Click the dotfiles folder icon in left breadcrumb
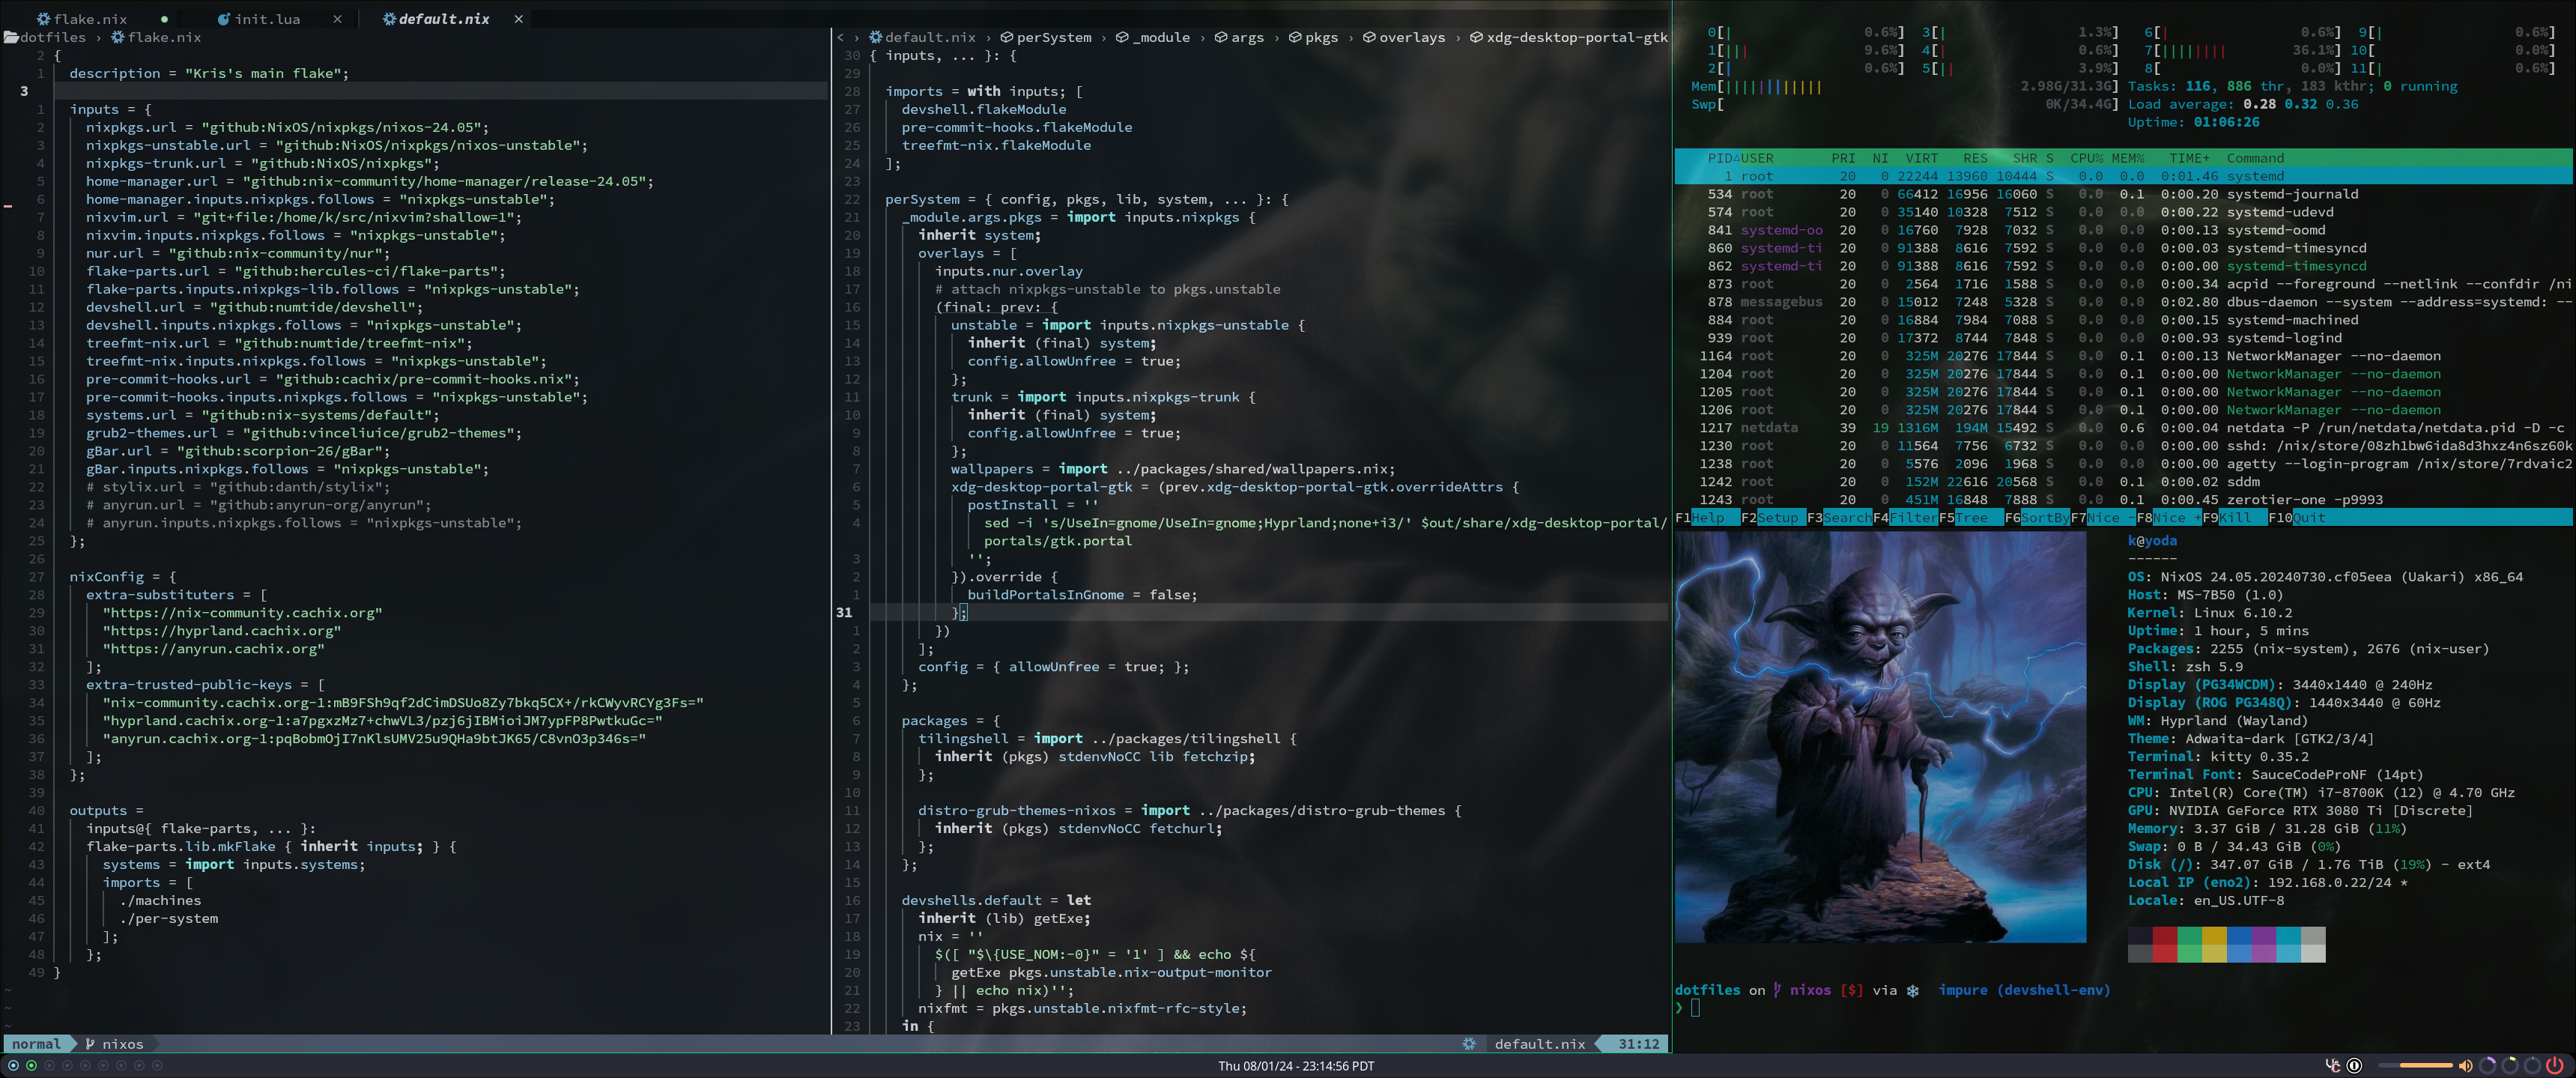The width and height of the screenshot is (2576, 1078). 11,37
